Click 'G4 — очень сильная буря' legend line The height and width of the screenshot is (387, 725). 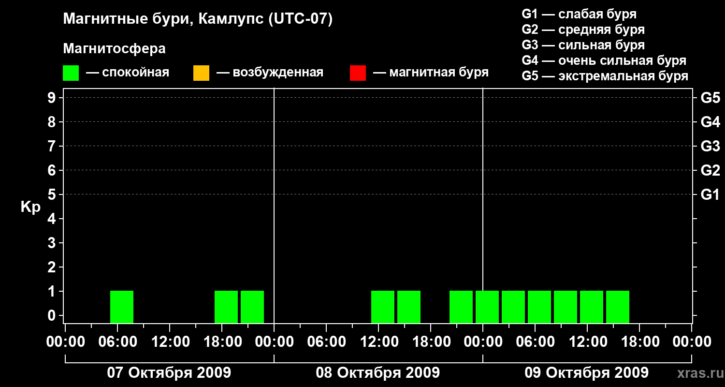(x=604, y=60)
